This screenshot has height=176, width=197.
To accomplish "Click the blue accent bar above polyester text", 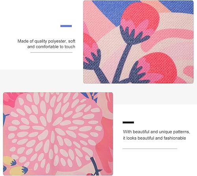I will coord(66,26).
